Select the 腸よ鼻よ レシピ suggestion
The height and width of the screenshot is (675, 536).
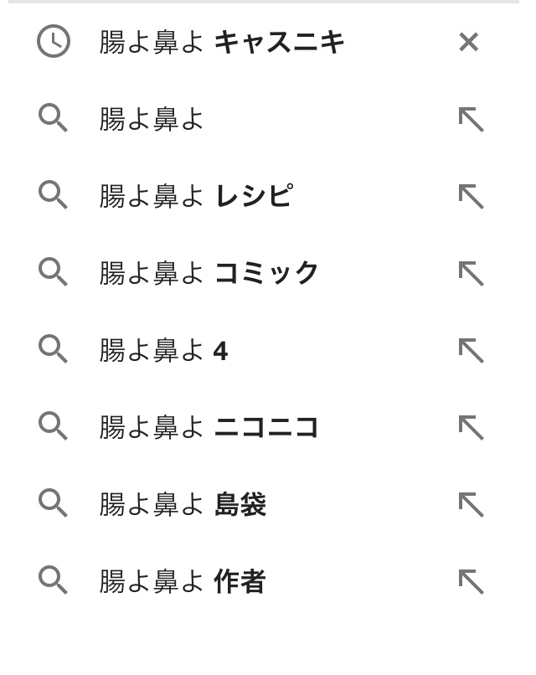pos(195,196)
